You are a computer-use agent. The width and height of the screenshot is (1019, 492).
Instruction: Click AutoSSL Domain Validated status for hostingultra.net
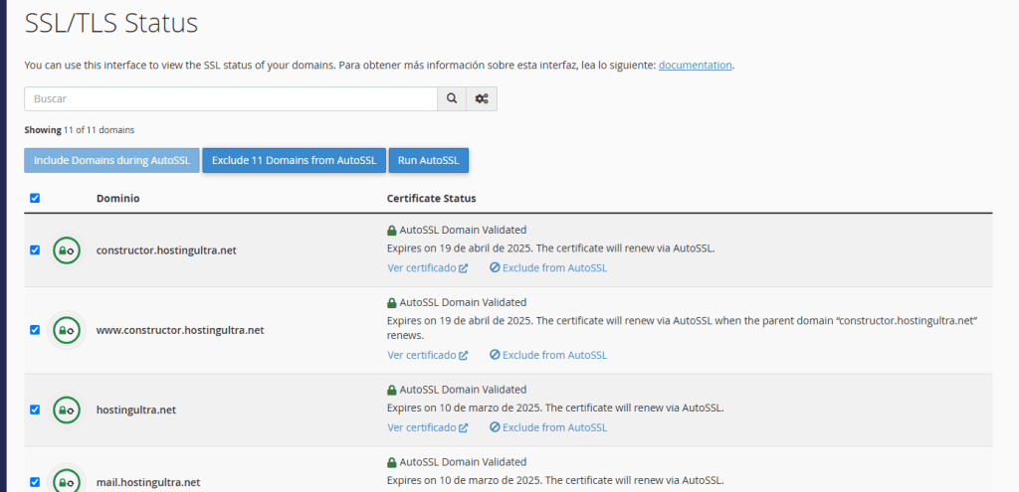pos(457,390)
